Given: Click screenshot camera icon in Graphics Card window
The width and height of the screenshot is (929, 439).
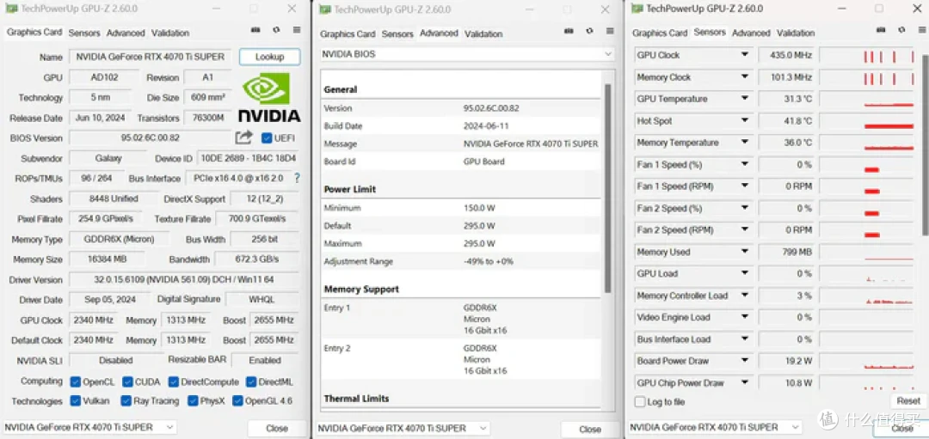Looking at the screenshot, I should 255,30.
